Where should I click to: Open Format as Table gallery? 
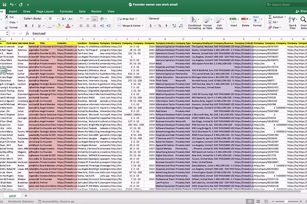207,23
